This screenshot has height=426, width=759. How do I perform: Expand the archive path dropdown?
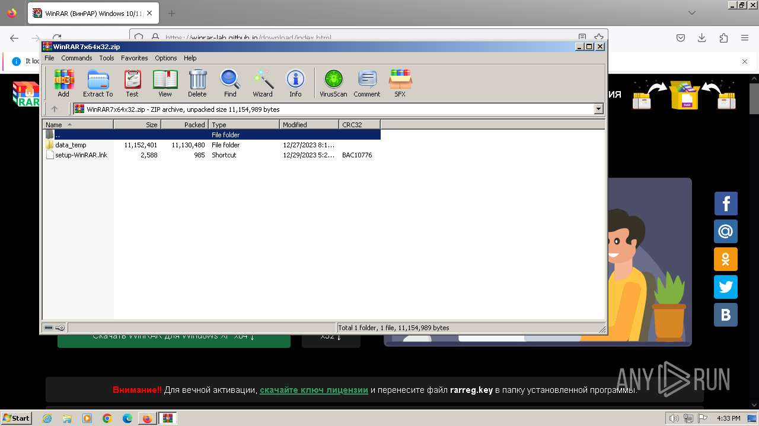pyautogui.click(x=598, y=109)
